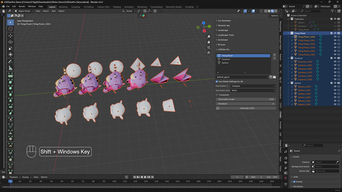
Task: Open the File menu
Action: coord(8,6)
